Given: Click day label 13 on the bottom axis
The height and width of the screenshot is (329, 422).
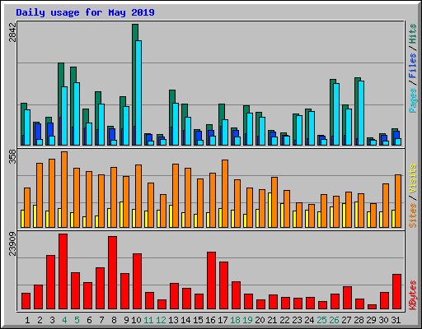Looking at the screenshot, I should (173, 320).
